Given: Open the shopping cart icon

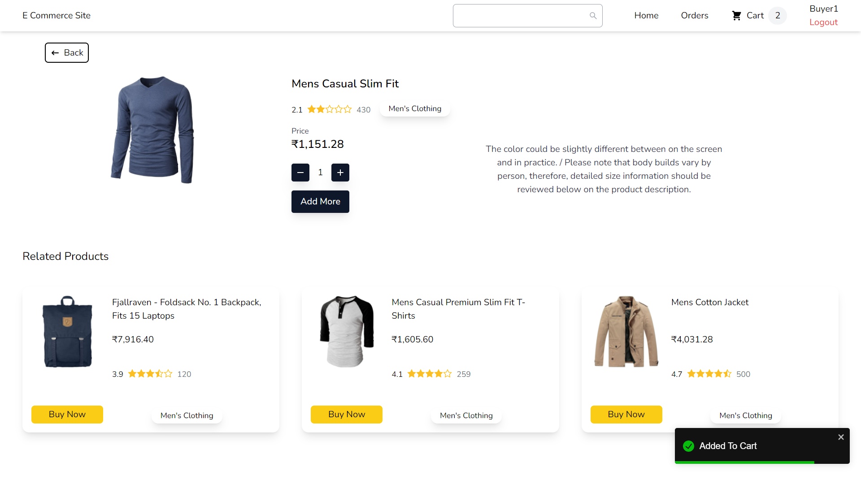Looking at the screenshot, I should pyautogui.click(x=736, y=16).
